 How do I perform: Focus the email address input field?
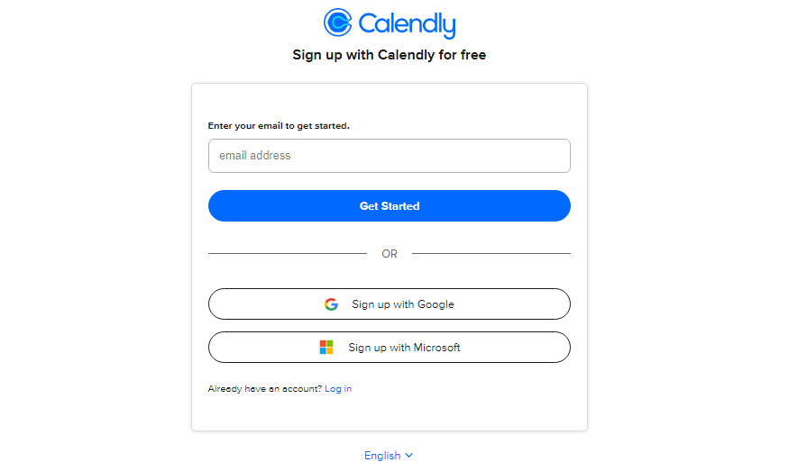390,156
